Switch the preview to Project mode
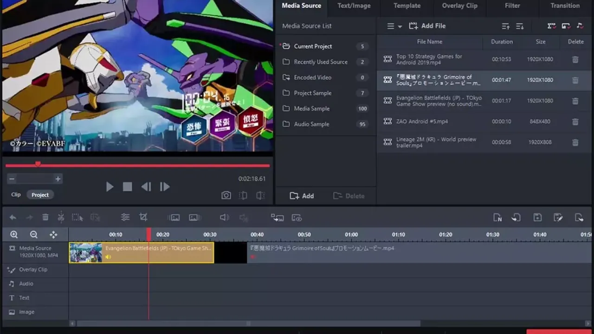The image size is (594, 334). click(40, 195)
